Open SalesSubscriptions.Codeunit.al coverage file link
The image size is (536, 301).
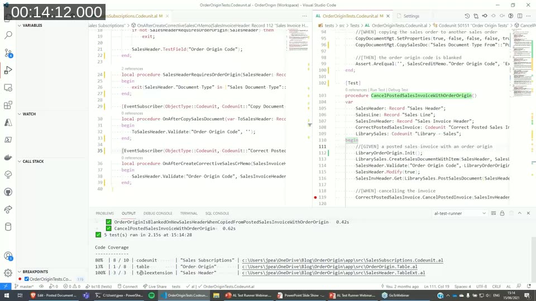(342, 260)
